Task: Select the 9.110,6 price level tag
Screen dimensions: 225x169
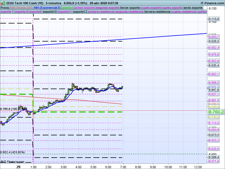Action: 213,19
